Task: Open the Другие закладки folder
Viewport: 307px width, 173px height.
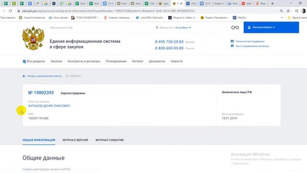Action: [297, 18]
